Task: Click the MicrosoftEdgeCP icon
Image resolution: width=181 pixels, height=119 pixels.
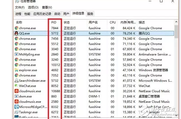Action: [16, 107]
